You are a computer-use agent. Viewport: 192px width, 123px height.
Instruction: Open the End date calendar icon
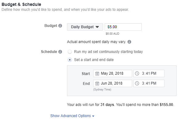pos(97,83)
